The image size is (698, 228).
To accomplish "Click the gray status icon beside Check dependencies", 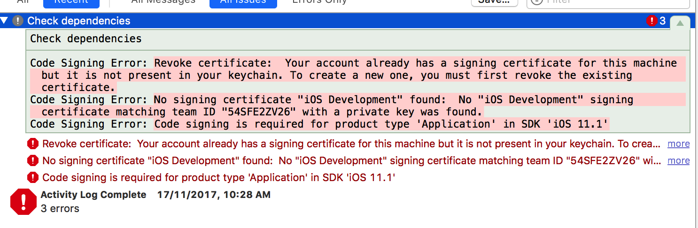I will [18, 21].
